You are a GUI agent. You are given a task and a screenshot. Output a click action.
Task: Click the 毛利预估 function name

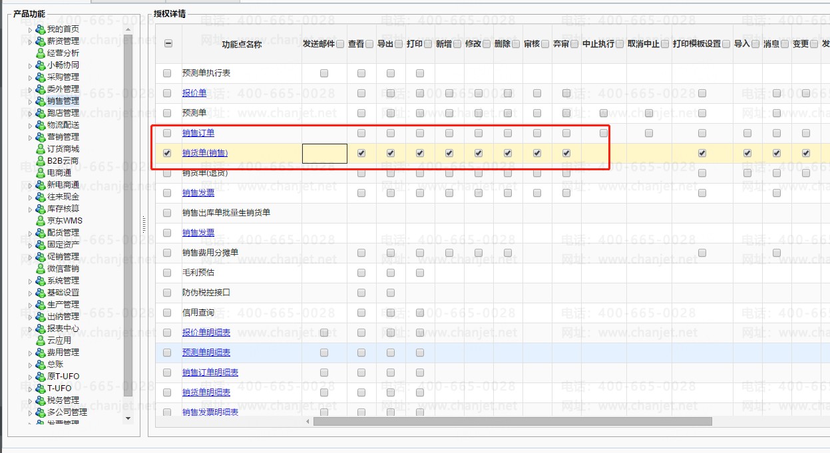tap(198, 273)
